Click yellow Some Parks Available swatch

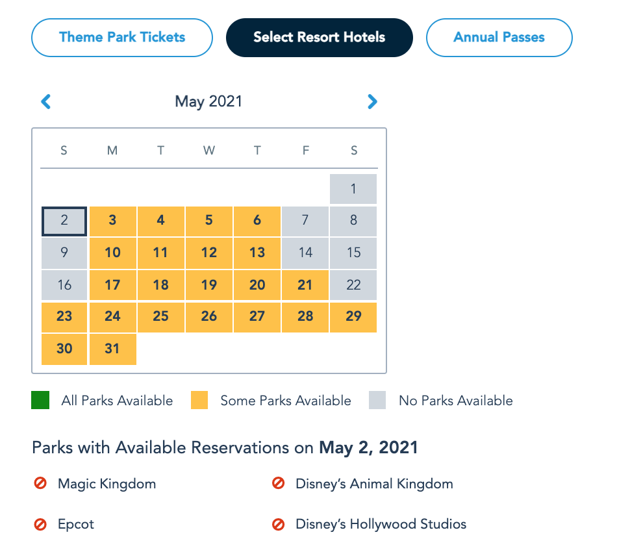pos(199,401)
